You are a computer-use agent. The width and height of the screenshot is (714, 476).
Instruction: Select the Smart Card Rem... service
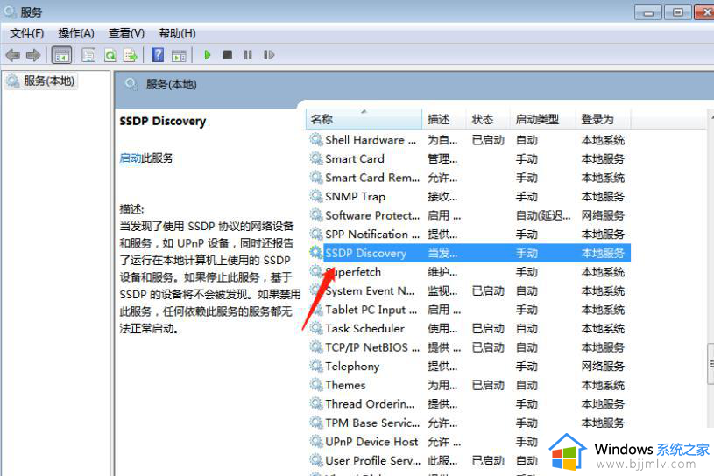pyautogui.click(x=469, y=178)
